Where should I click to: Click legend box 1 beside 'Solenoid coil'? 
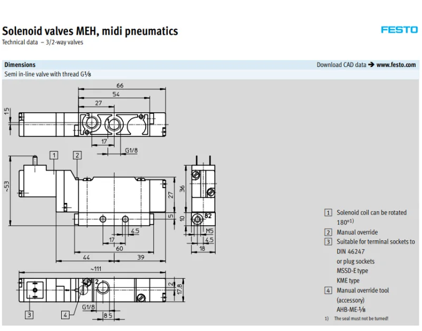coord(328,213)
